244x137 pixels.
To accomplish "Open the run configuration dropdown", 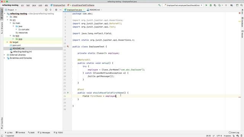I will click(x=183, y=5).
